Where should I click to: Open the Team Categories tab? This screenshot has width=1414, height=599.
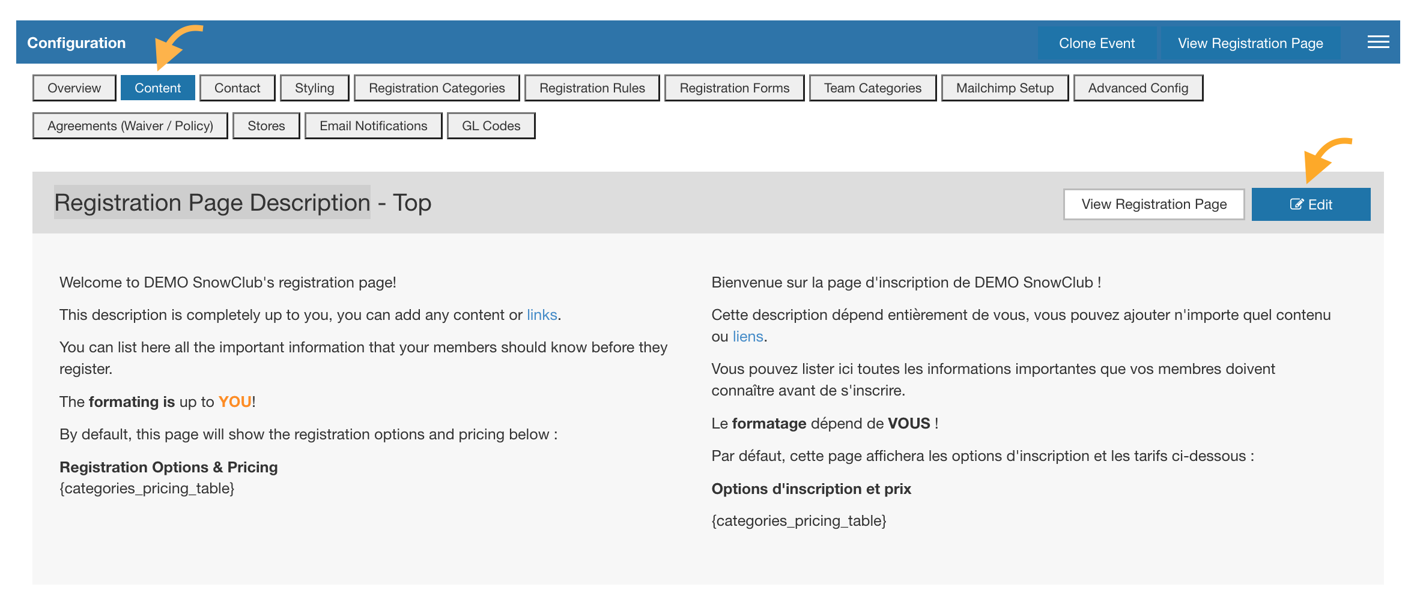872,88
